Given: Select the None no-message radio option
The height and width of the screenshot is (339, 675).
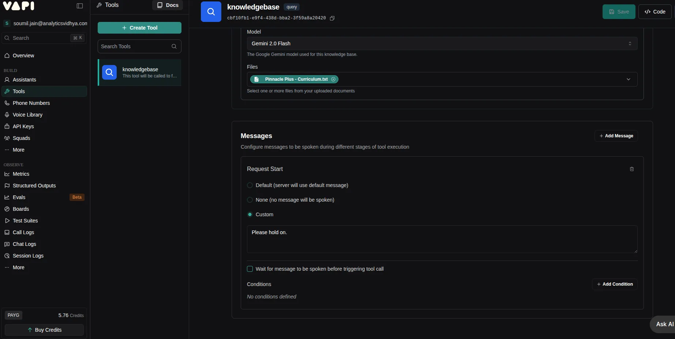Looking at the screenshot, I should coord(250,200).
